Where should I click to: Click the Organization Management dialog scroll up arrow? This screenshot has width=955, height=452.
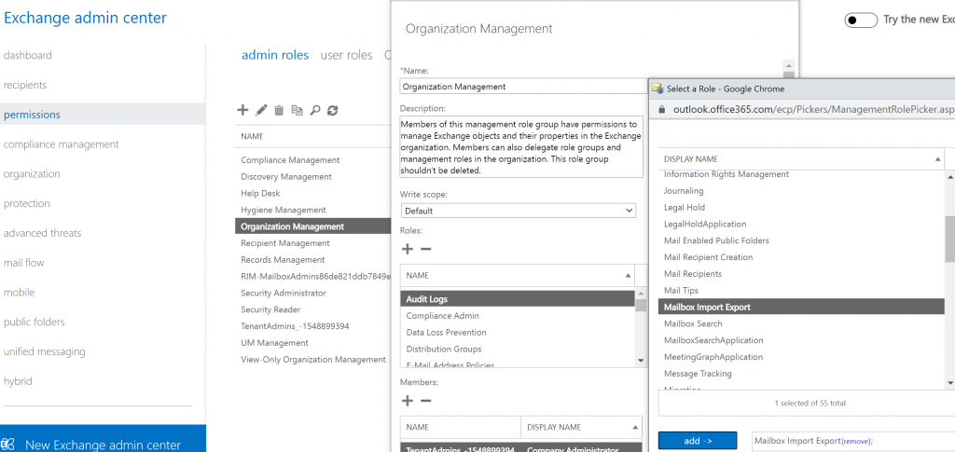(789, 65)
